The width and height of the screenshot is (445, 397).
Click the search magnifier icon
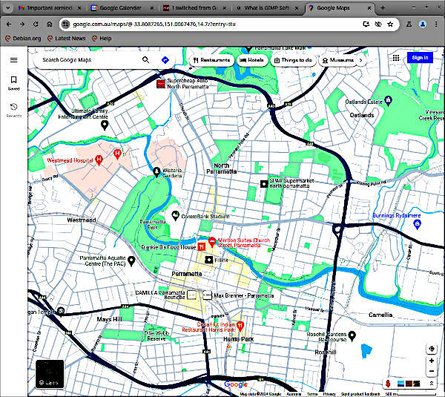point(145,59)
